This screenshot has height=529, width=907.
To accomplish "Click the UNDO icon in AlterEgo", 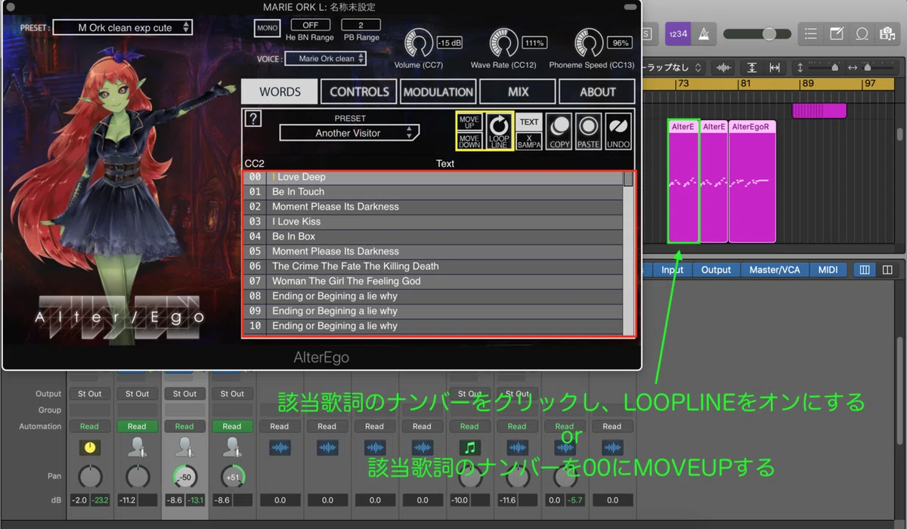I will 618,131.
